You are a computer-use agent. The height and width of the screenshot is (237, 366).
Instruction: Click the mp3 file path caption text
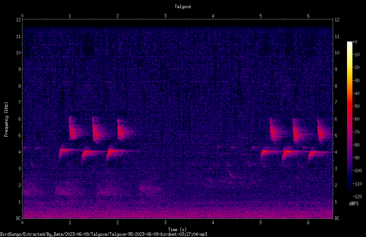coord(104,234)
